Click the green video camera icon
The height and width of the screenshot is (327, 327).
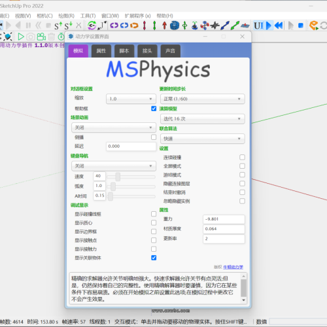click(41, 37)
